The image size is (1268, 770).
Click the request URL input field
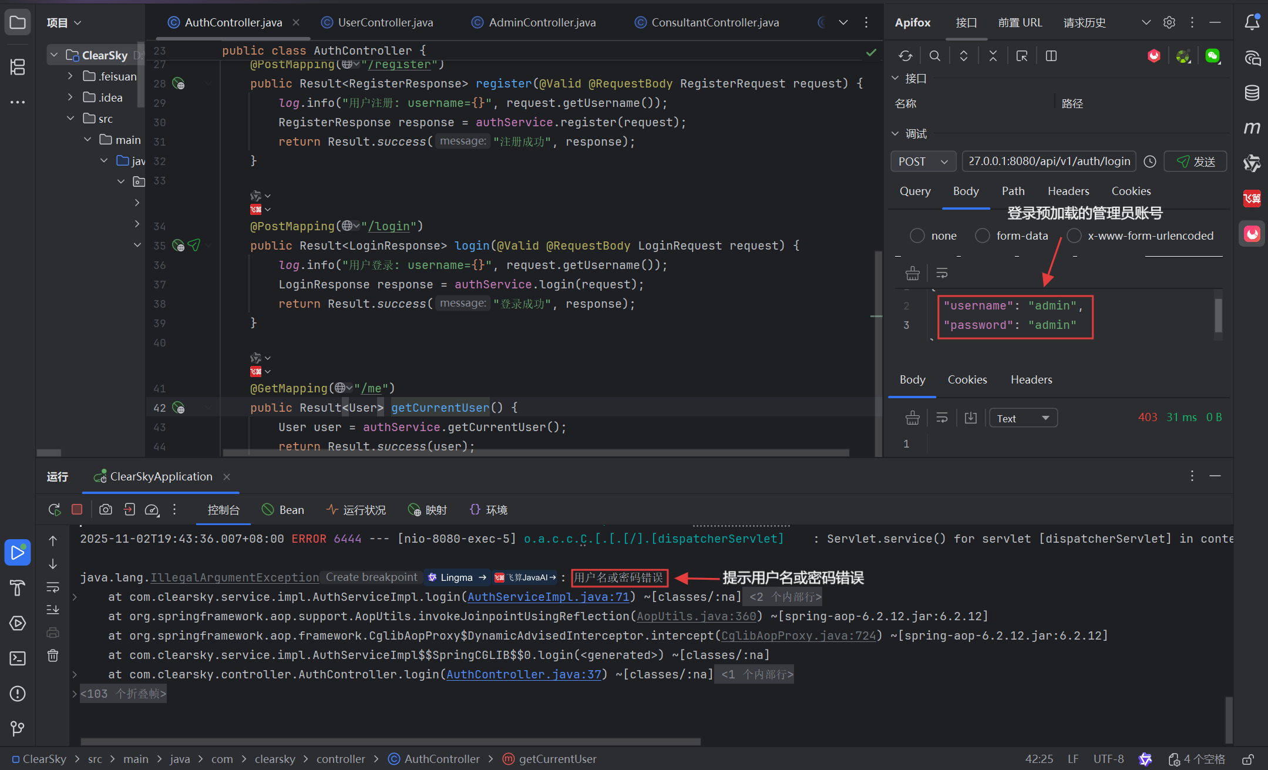(x=1049, y=162)
